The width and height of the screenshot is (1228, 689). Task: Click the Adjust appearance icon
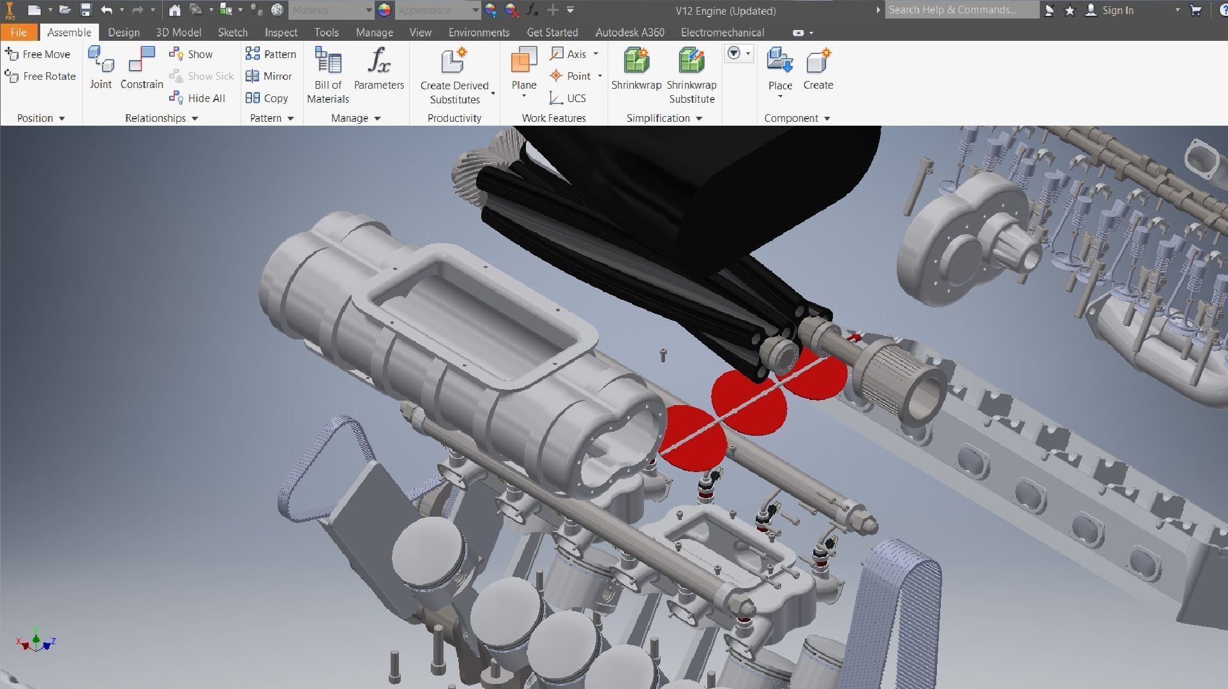[490, 10]
